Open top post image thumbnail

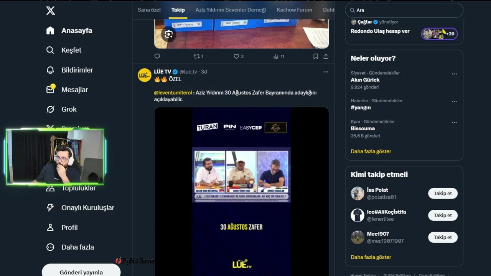241,34
